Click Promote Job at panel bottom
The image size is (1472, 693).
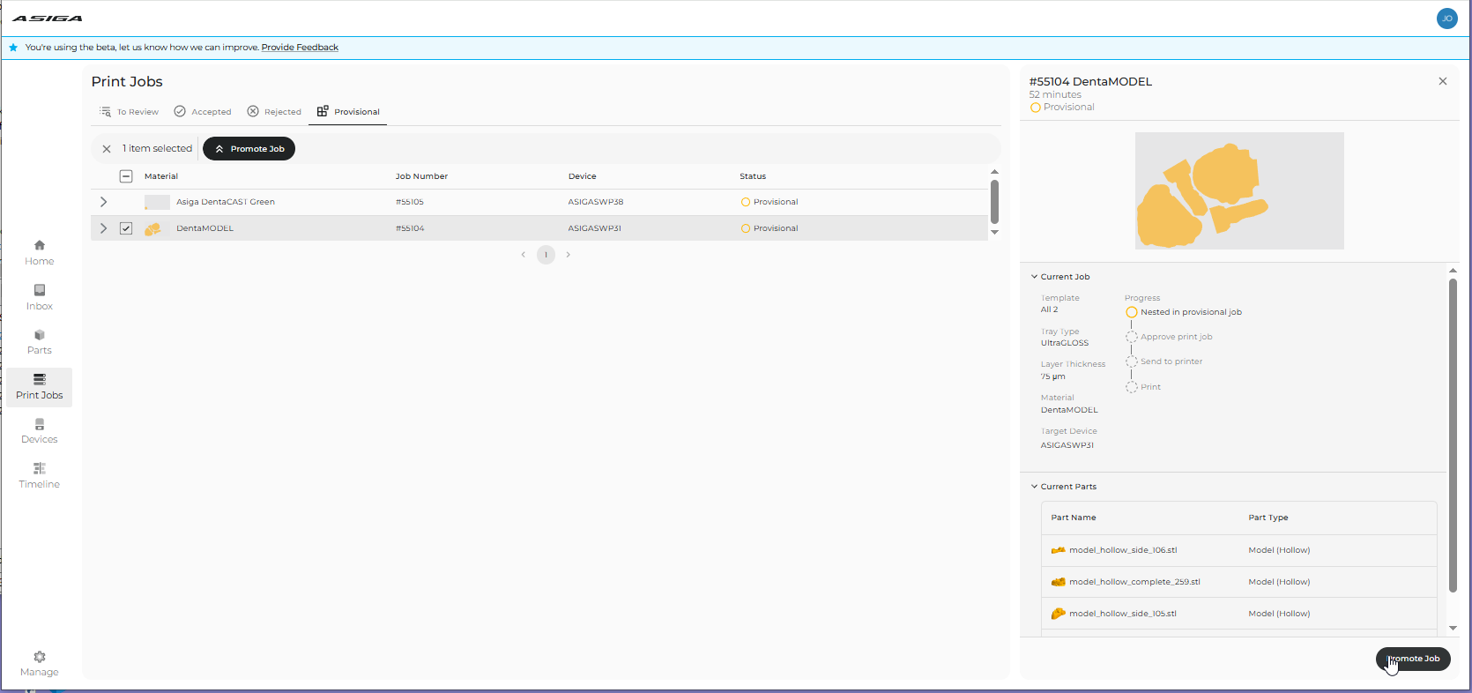[1413, 659]
